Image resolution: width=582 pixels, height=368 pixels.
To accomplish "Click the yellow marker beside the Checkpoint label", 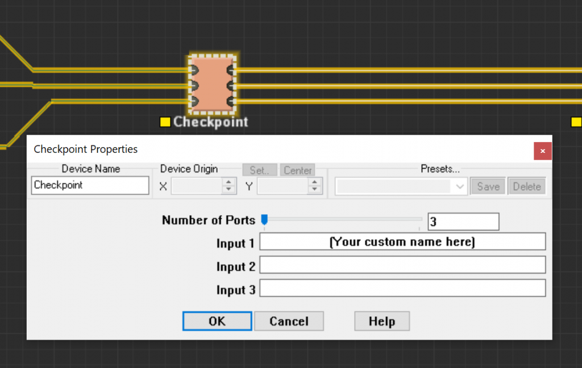I will (165, 122).
